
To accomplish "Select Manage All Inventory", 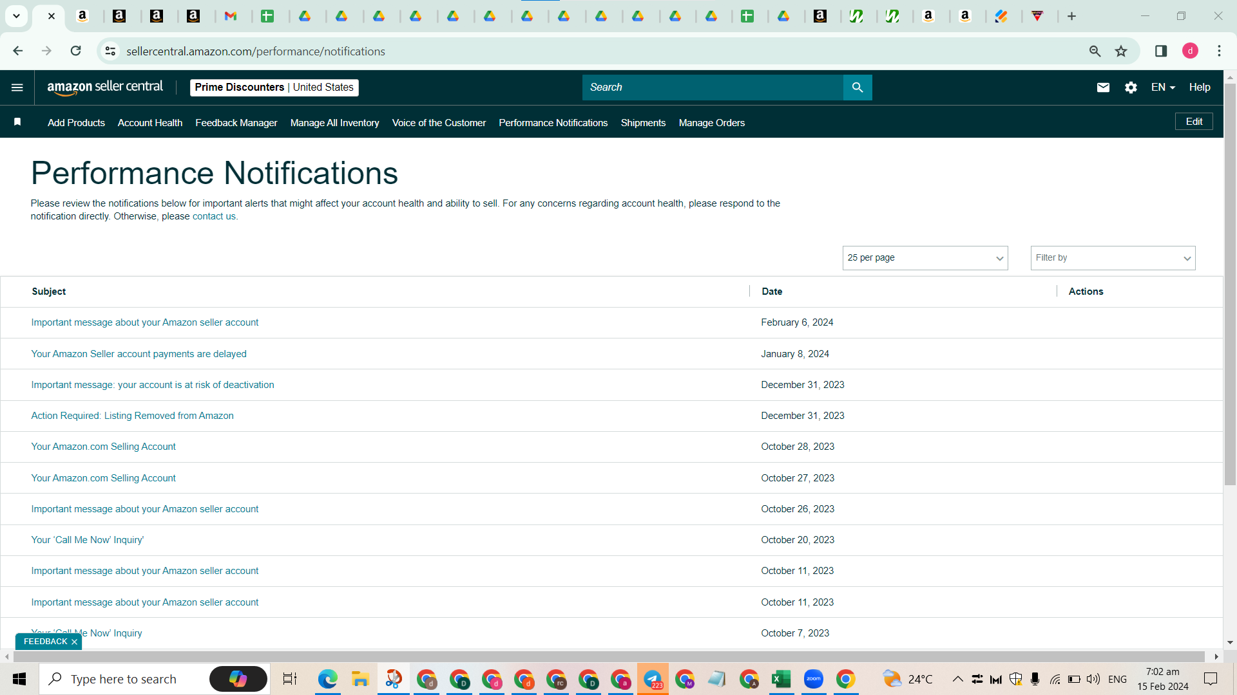I will (x=335, y=123).
